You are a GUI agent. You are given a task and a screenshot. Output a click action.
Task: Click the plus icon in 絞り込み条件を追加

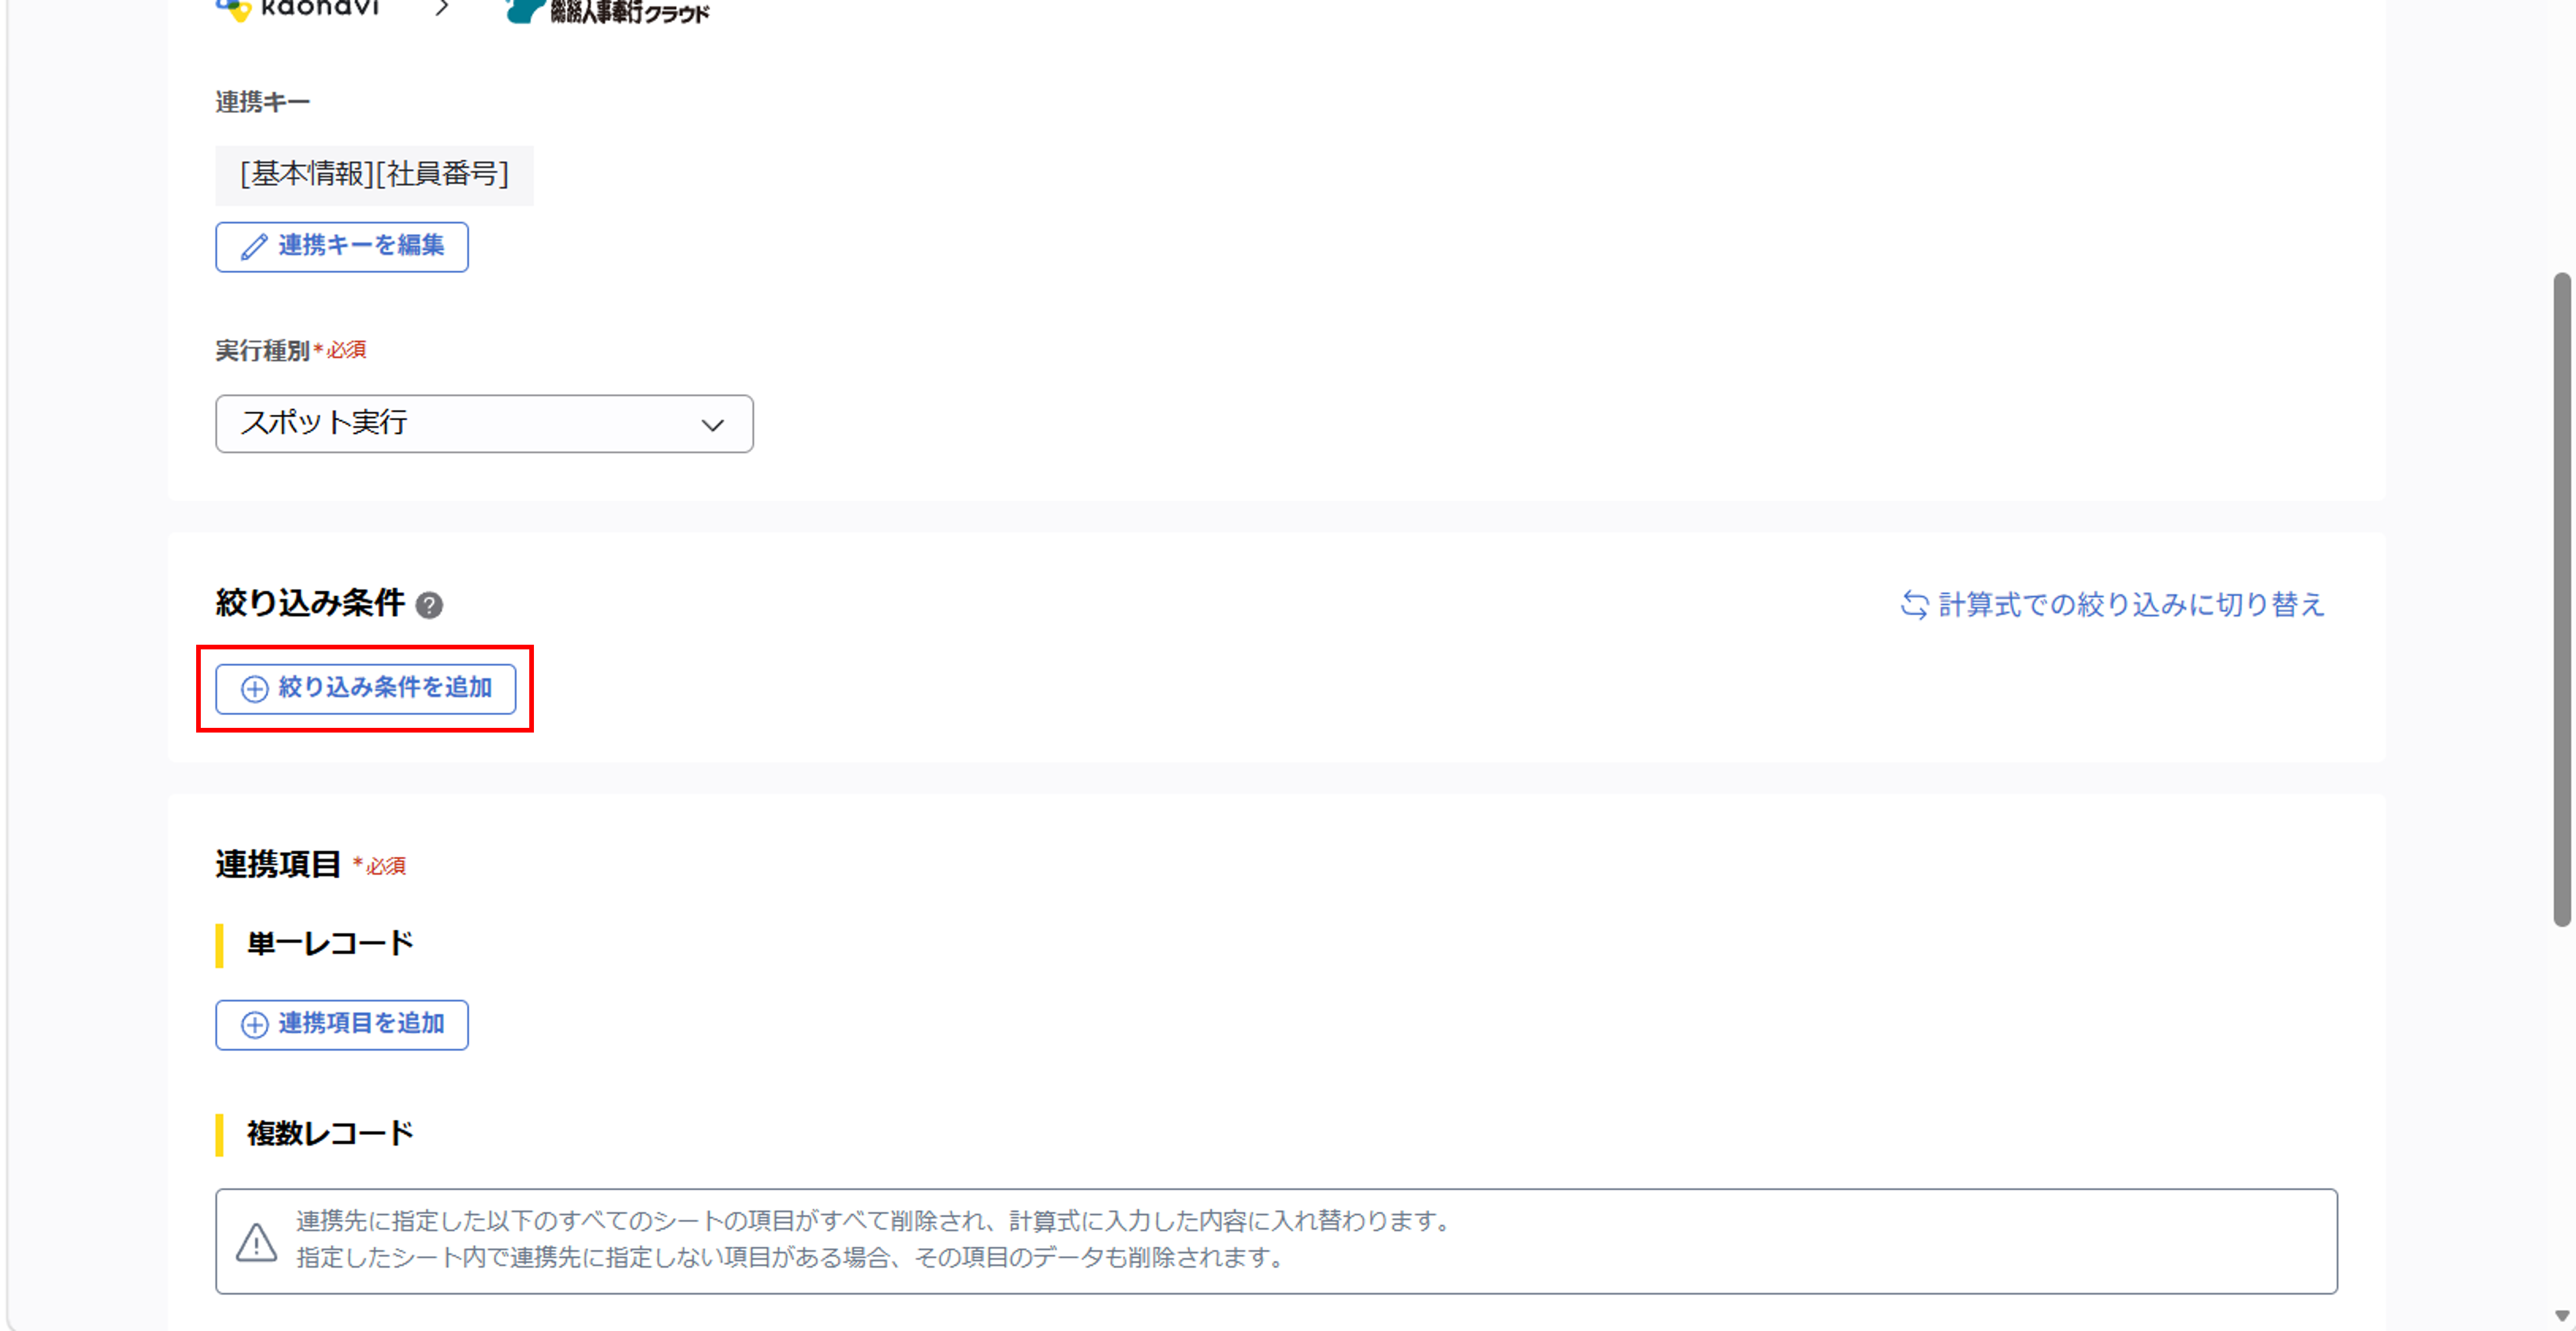pos(255,689)
